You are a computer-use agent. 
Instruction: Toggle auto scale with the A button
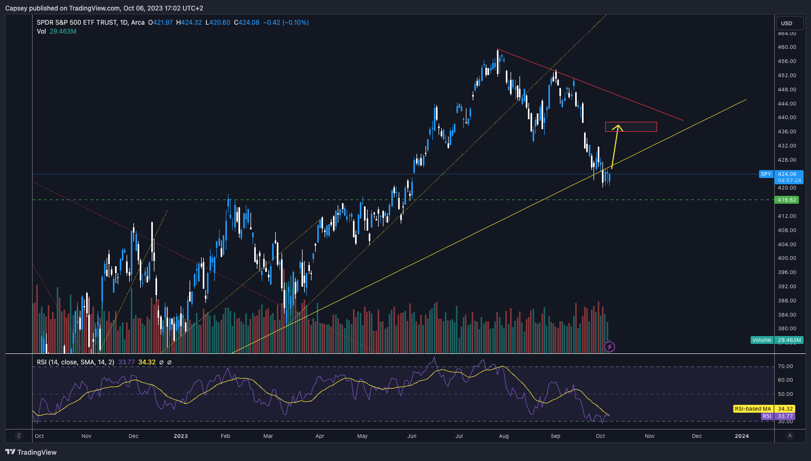tap(790, 436)
